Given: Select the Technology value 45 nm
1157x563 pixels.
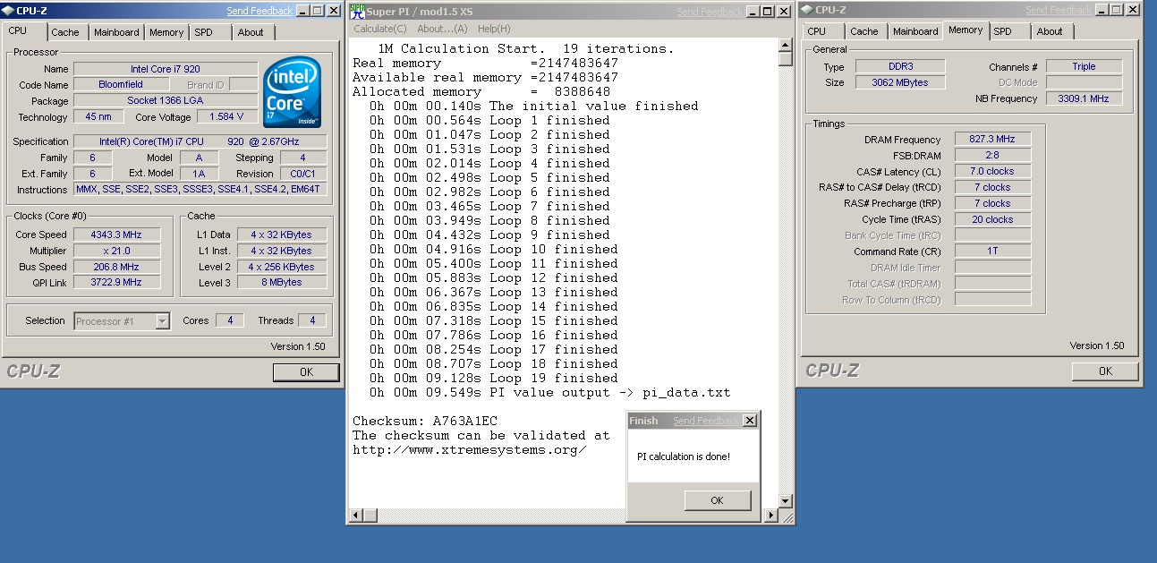Looking at the screenshot, I should coord(98,117).
